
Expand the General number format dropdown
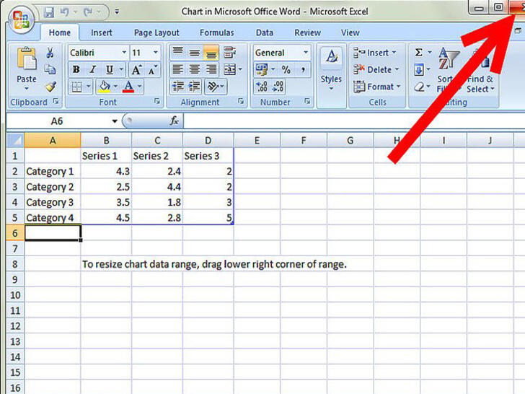pos(306,53)
